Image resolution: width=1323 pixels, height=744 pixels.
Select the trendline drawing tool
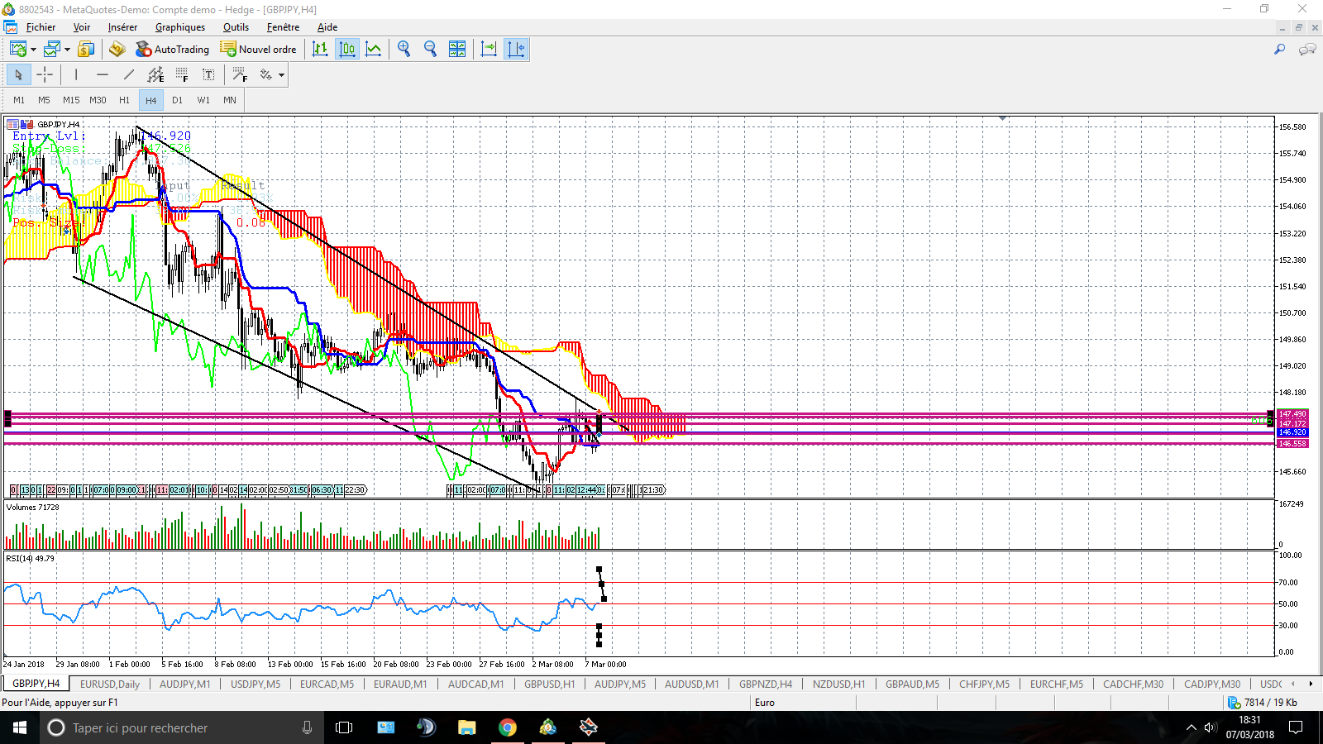(129, 75)
